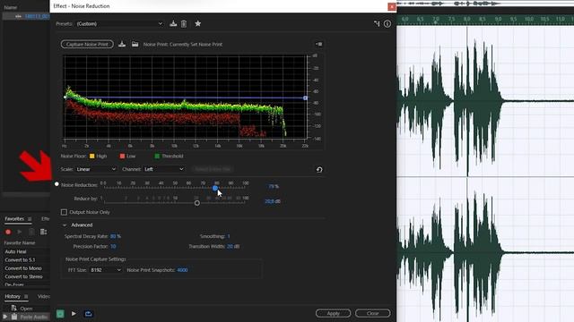Tick the Output Noise Only checkbox
574x322 pixels.
tap(64, 212)
